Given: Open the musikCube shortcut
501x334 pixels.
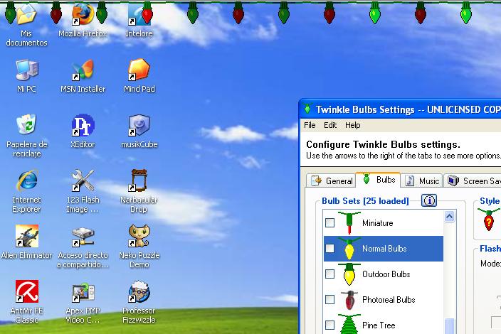Looking at the screenshot, I should [139, 125].
